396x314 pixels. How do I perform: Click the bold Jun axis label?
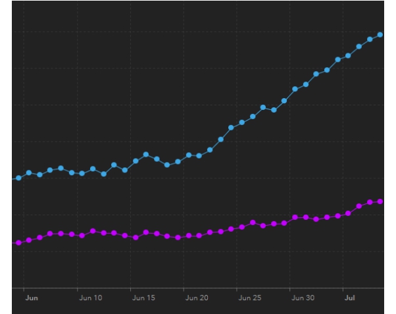(x=32, y=298)
